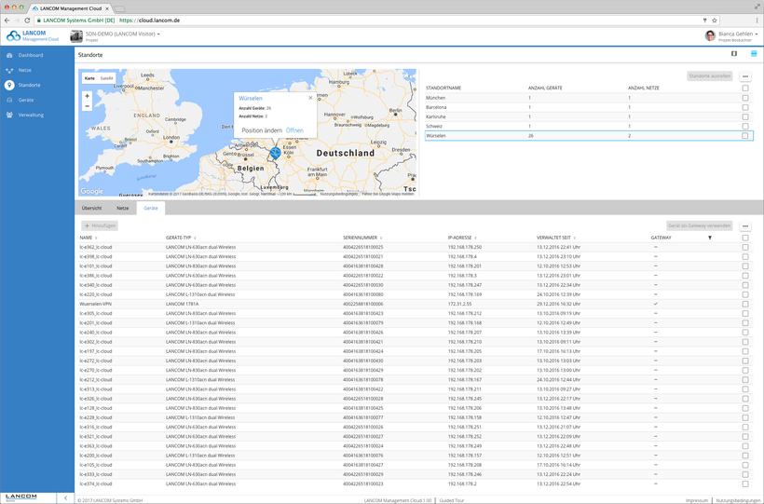Check the Barcelona location checkbox
The image size is (764, 504).
[x=745, y=107]
